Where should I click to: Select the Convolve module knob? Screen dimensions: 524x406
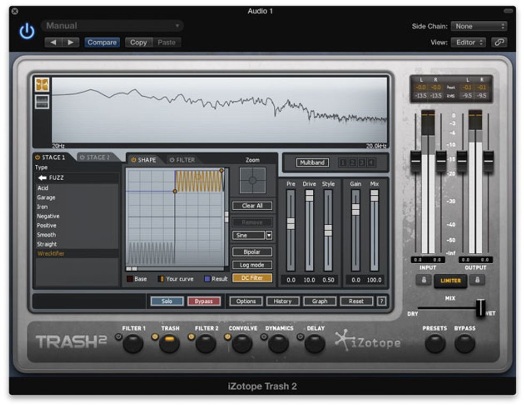242,343
